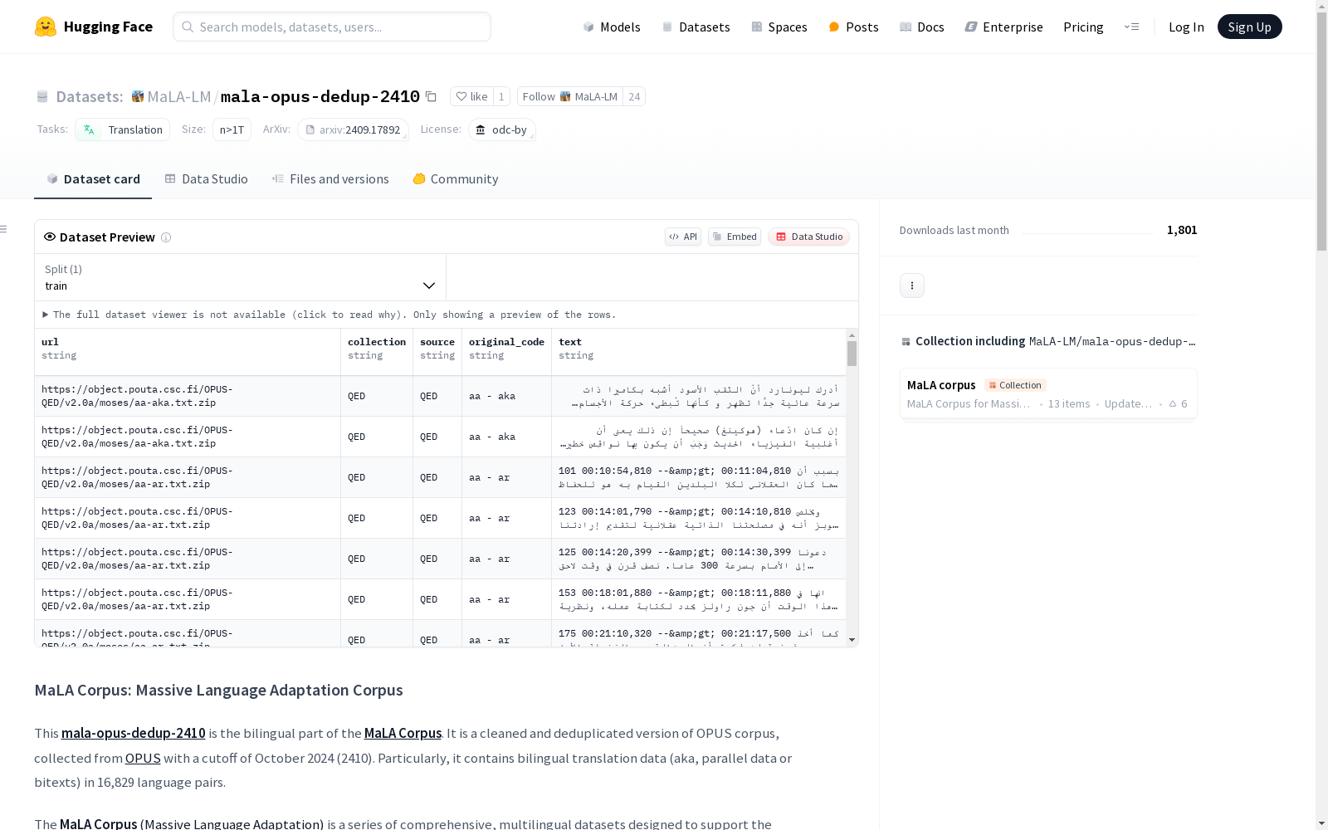Click the Translation task tag
1328x830 pixels.
(123, 129)
